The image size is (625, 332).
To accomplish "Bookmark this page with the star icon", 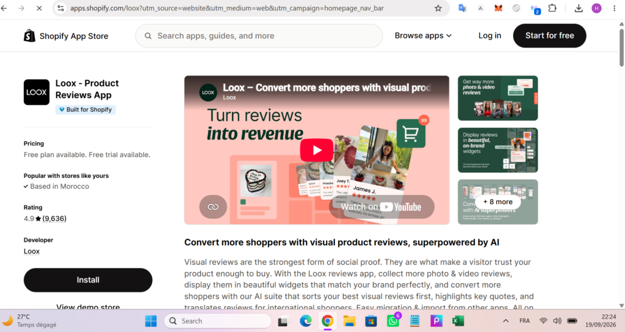I will 438,8.
